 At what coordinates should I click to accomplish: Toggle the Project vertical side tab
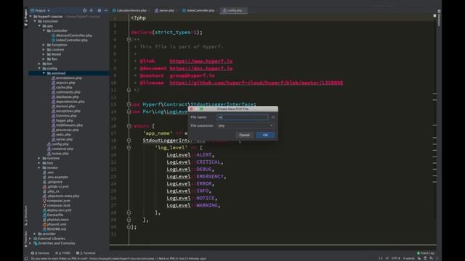[26, 17]
